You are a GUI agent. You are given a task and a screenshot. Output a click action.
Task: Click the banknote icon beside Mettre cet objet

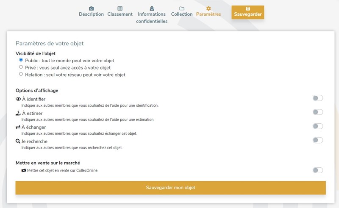coord(24,170)
